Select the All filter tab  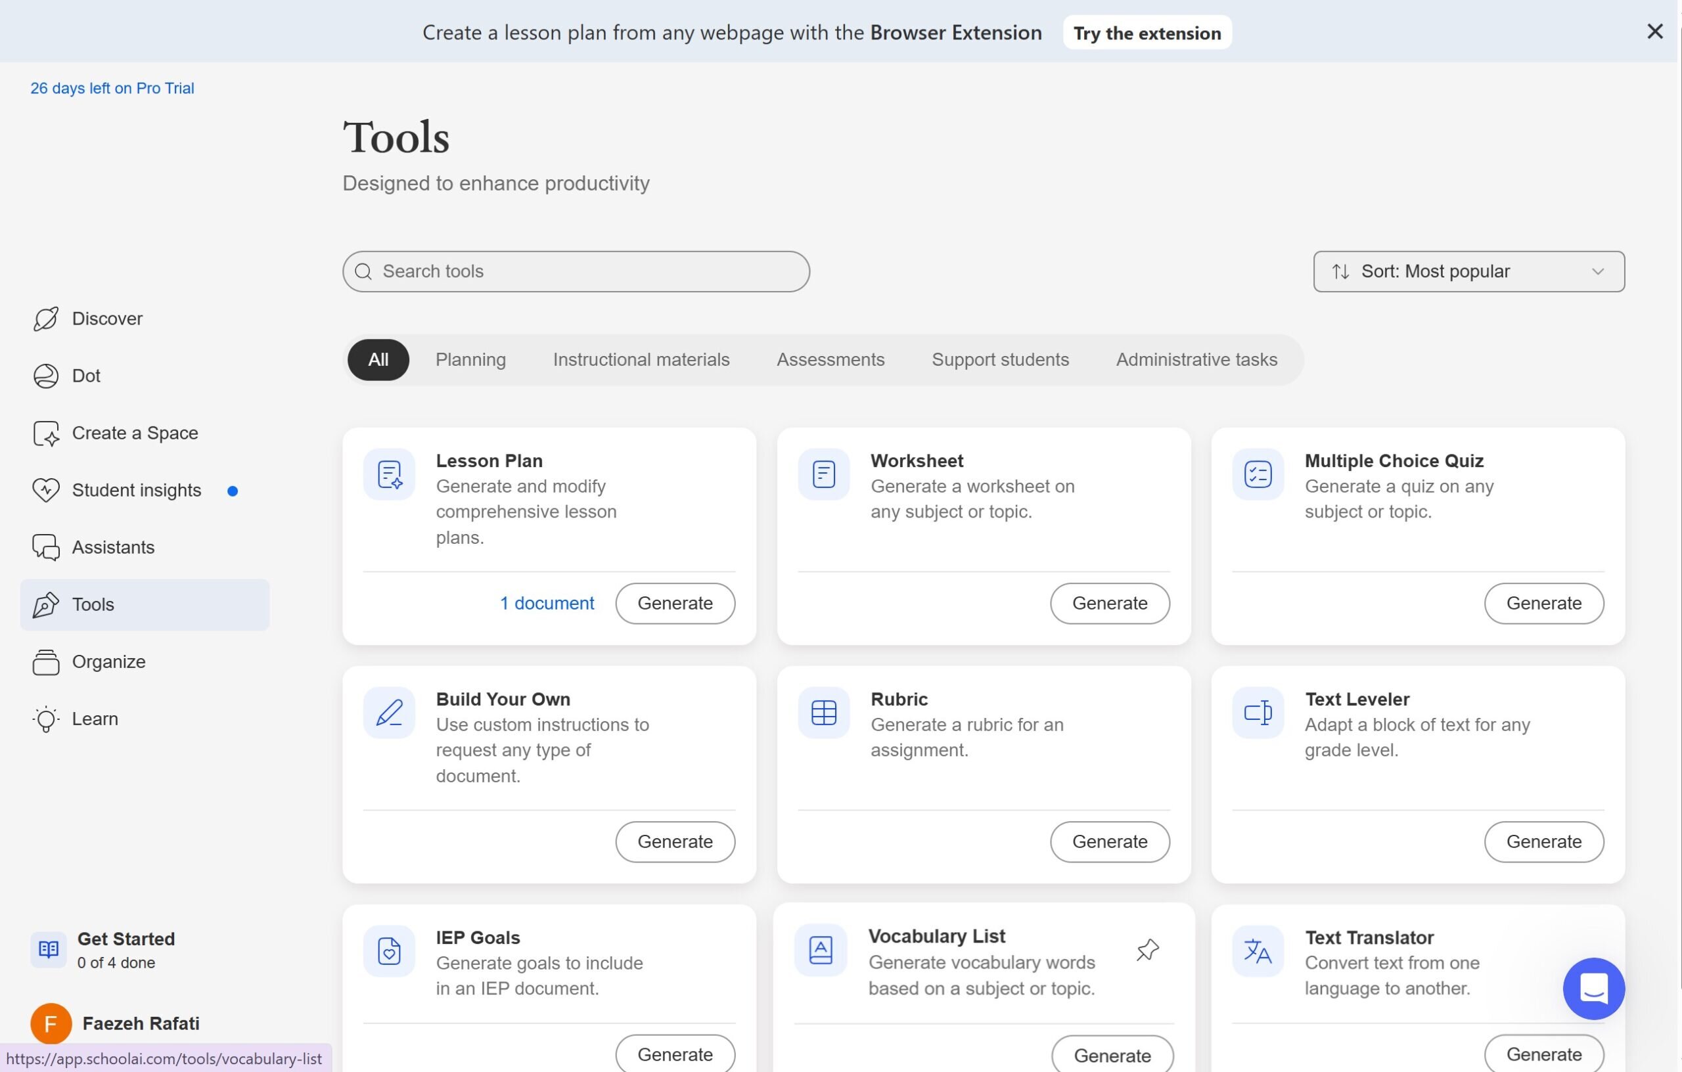coord(378,360)
